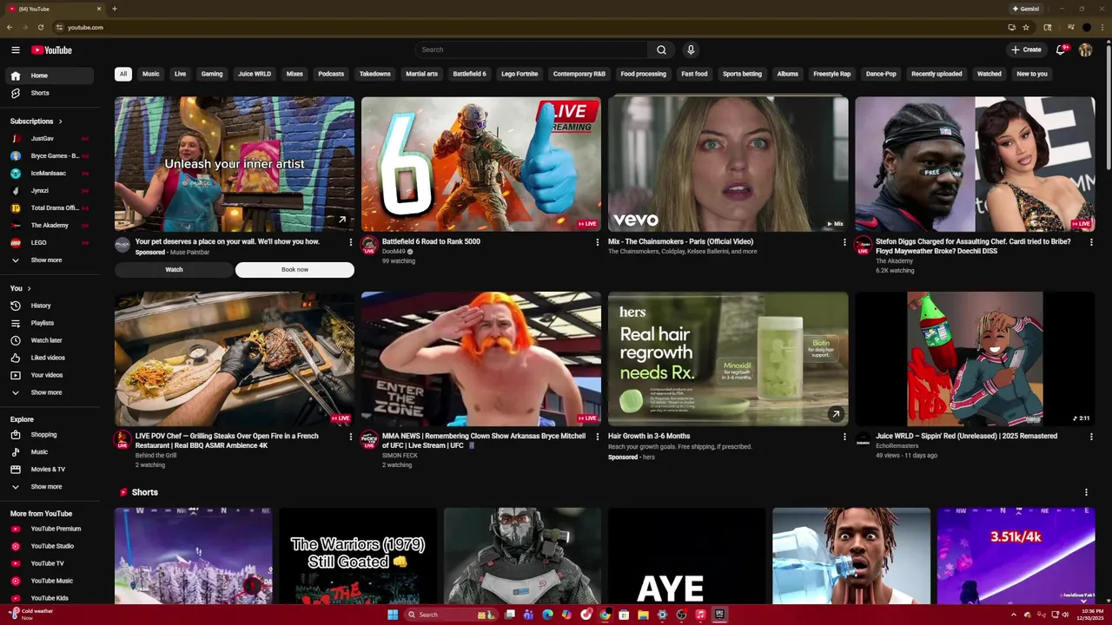
Task: Click the YouTube search input field
Action: coord(531,49)
